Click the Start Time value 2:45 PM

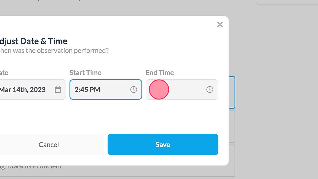pyautogui.click(x=87, y=89)
